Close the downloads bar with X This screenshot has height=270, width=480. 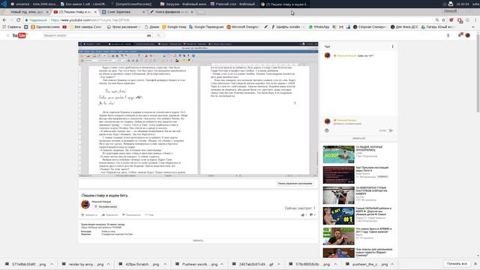click(475, 263)
